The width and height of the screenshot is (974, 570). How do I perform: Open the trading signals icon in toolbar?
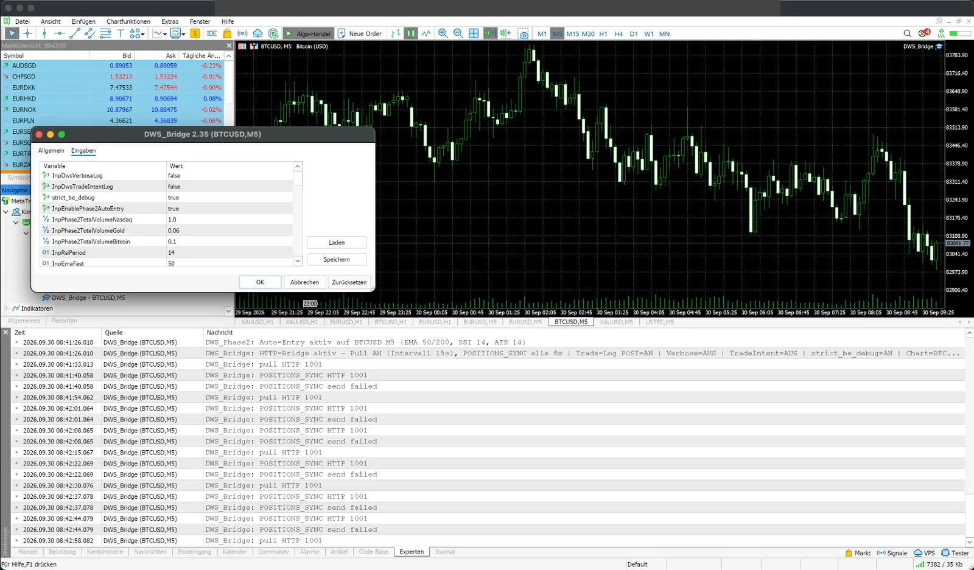242,33
